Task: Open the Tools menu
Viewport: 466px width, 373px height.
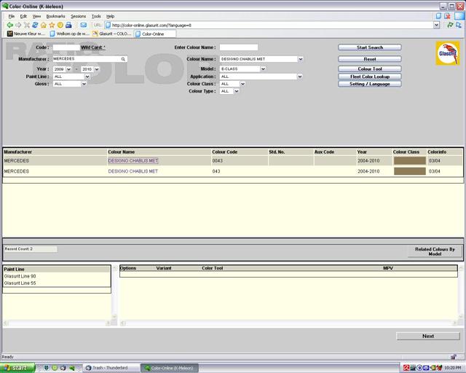Action: [96, 16]
